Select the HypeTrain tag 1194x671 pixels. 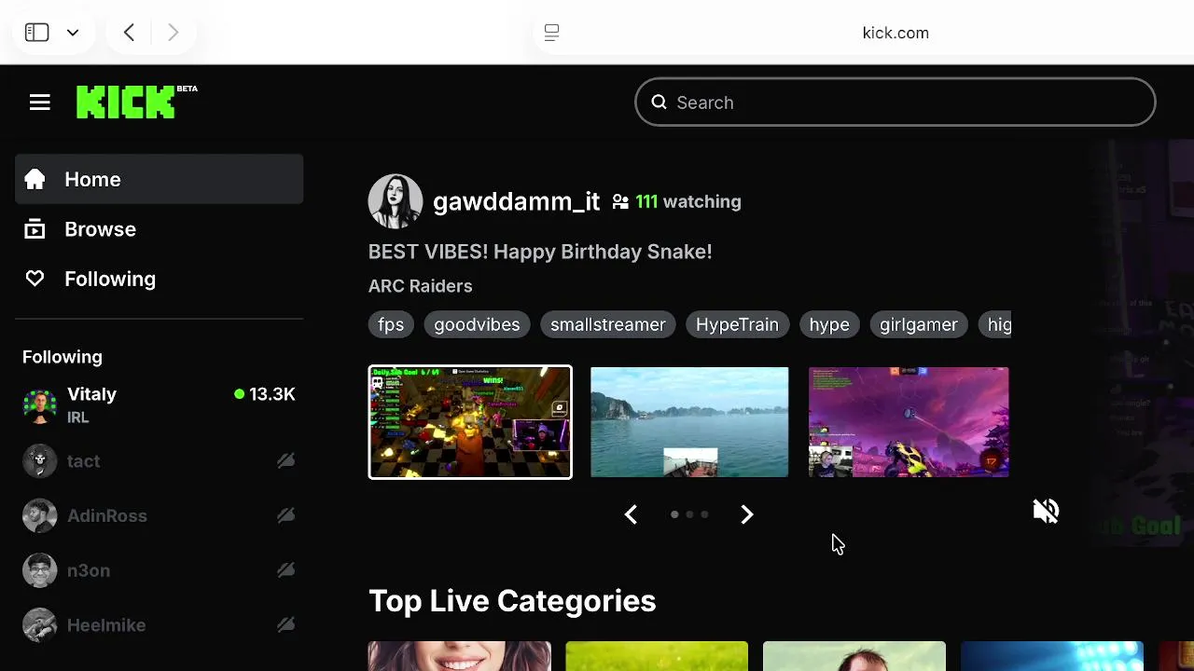[x=737, y=324]
